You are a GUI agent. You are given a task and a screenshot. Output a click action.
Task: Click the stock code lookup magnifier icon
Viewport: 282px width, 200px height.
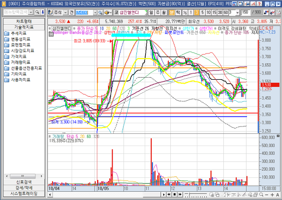click(100, 12)
